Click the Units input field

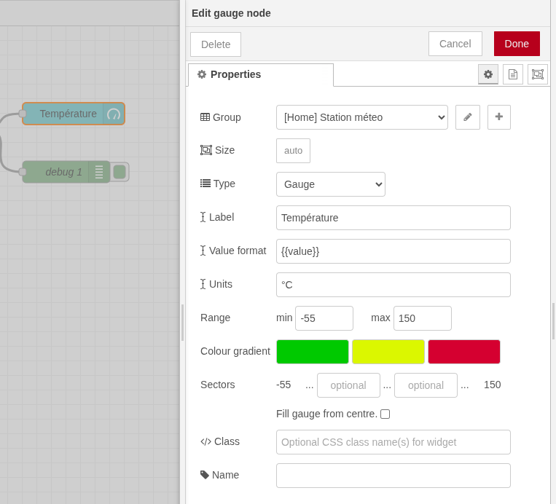(x=393, y=285)
